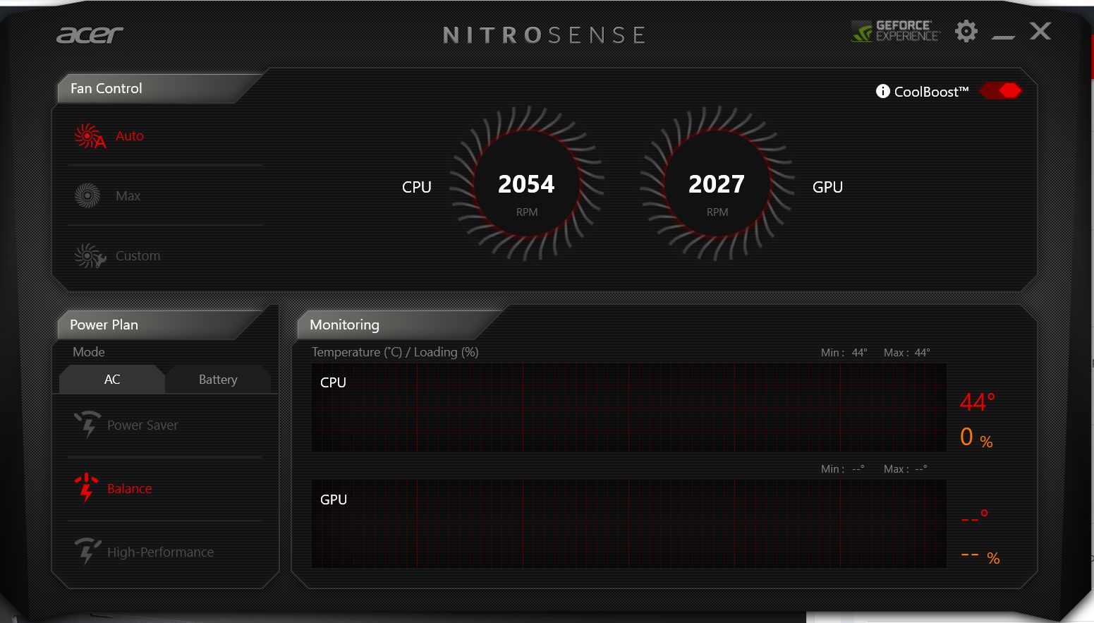Open settings via the gear icon
Screen dimensions: 1094x623
click(x=966, y=31)
